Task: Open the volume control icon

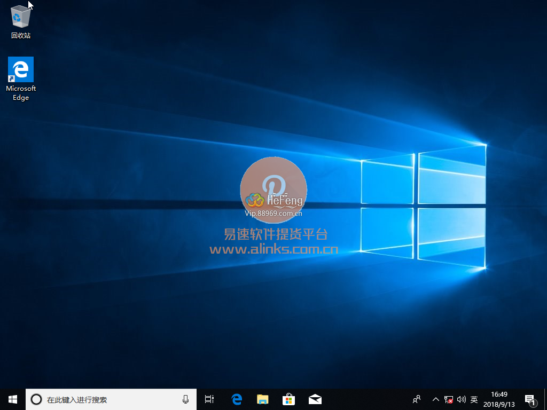Action: click(x=461, y=399)
